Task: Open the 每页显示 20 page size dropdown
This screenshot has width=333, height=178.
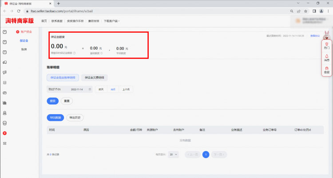Action: coord(173,155)
